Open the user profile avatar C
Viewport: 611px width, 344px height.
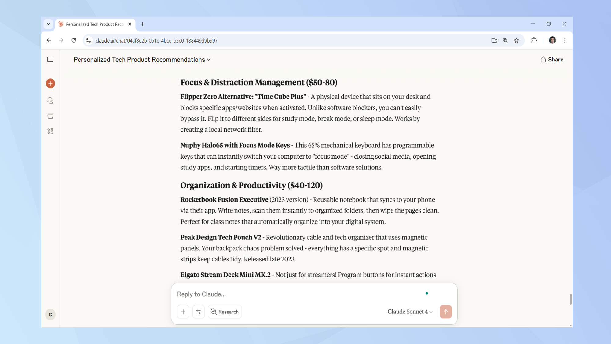click(x=50, y=314)
